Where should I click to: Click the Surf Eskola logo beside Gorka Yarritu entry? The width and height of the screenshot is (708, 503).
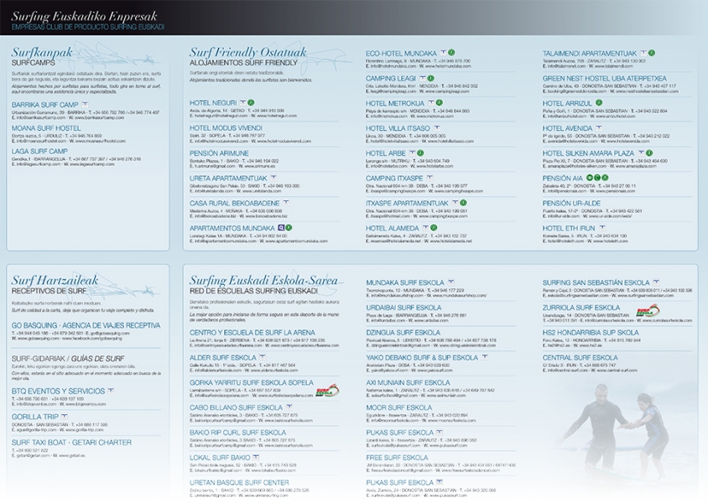[327, 390]
